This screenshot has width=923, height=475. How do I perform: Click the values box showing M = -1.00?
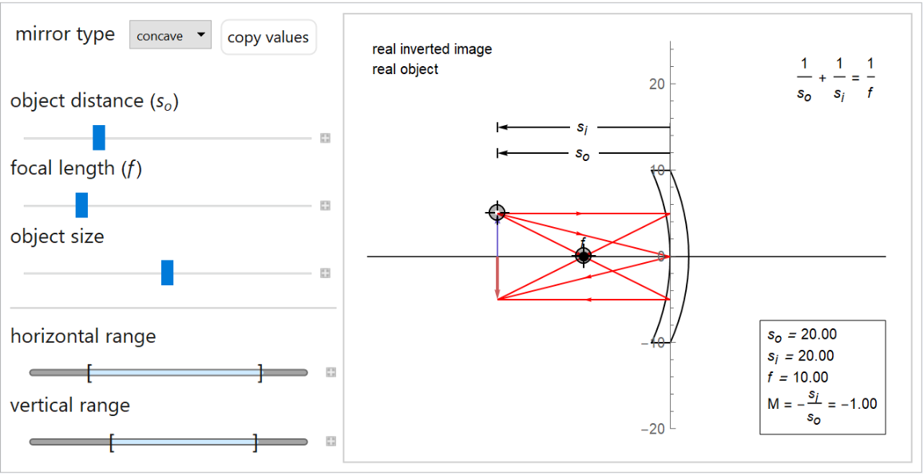tap(822, 377)
